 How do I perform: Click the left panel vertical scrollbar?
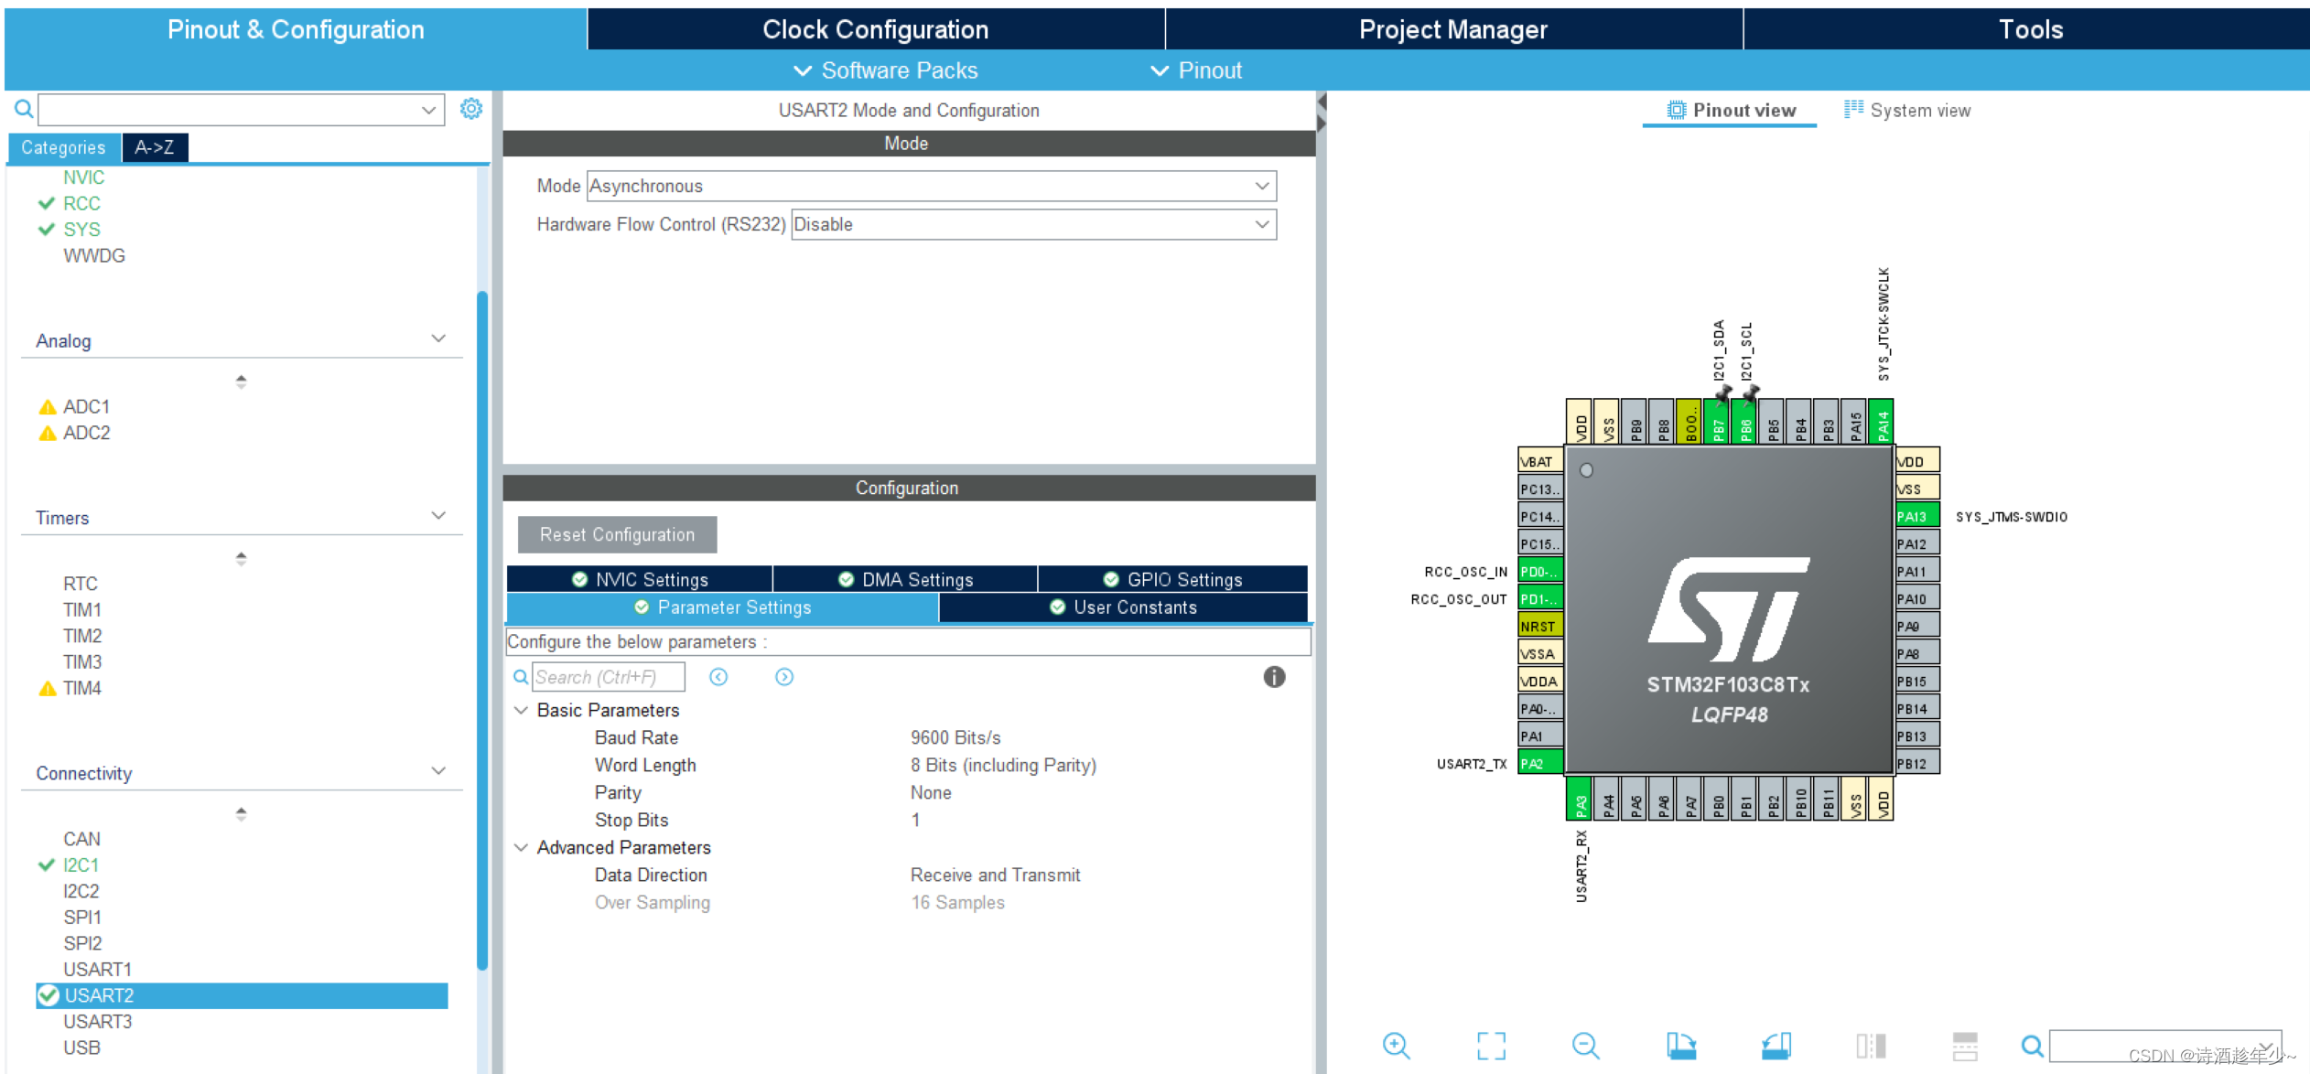[482, 631]
